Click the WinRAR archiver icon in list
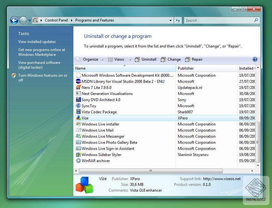Screen dimensions: 272x208 pos(78,161)
